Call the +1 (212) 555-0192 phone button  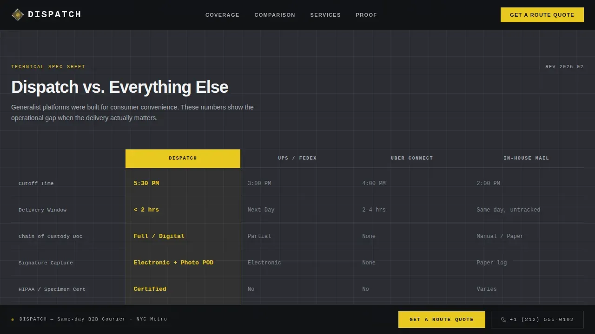pos(537,320)
